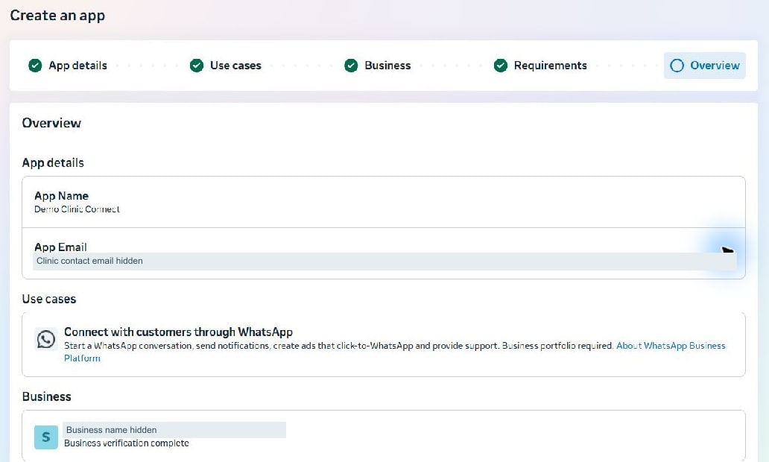Open the About WhatsApp Business Platform link
769x462 pixels.
click(671, 346)
